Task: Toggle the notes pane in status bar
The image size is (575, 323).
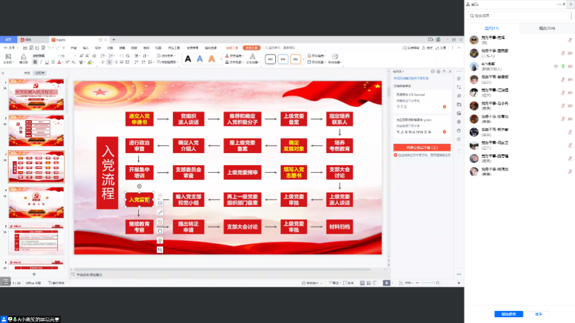Action: pyautogui.click(x=334, y=283)
